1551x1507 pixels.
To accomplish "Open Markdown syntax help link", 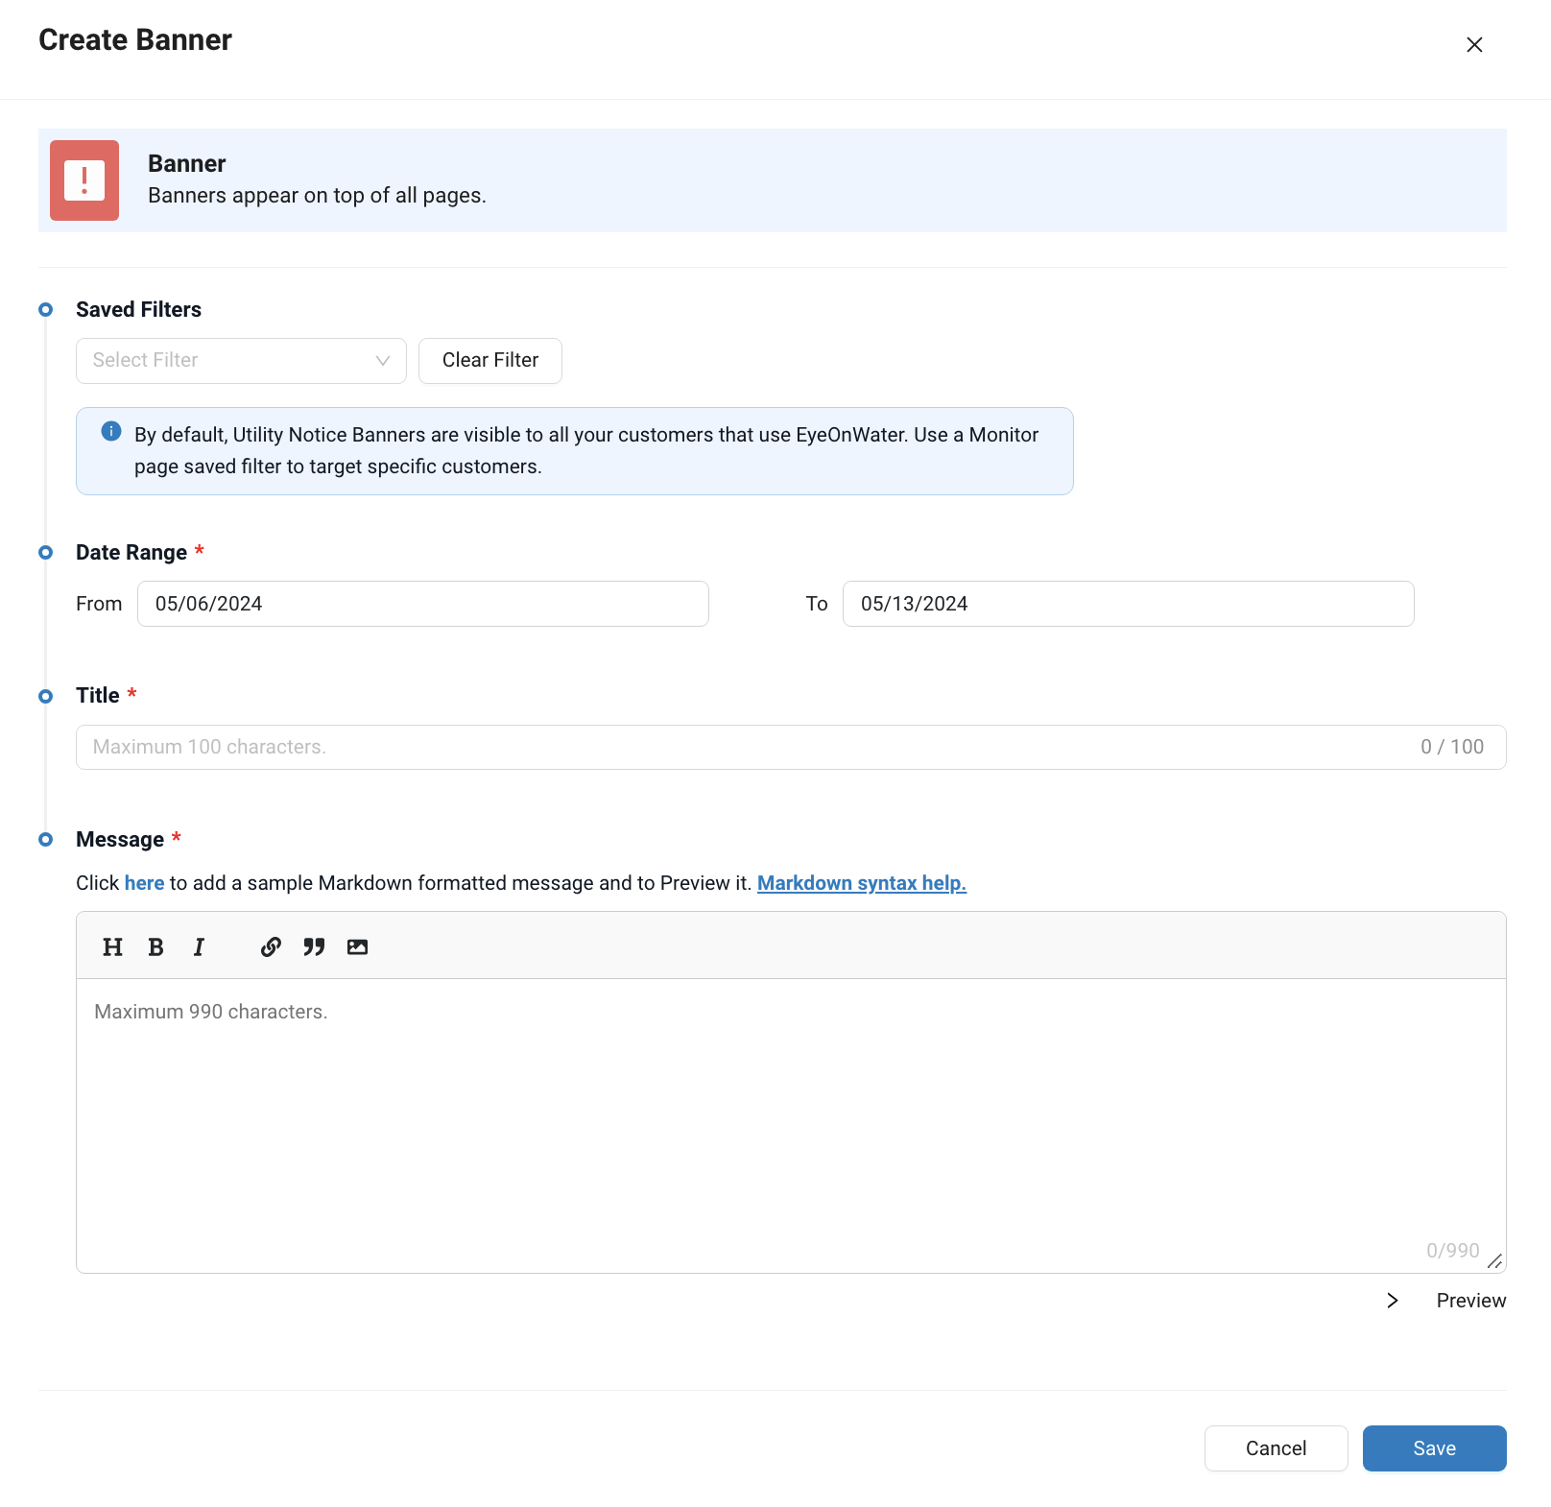I will click(861, 883).
